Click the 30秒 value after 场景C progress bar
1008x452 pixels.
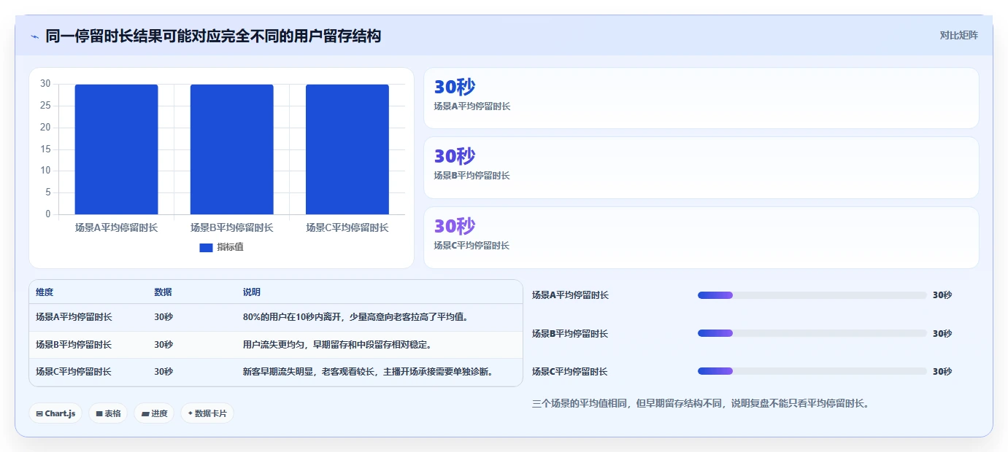(x=942, y=372)
